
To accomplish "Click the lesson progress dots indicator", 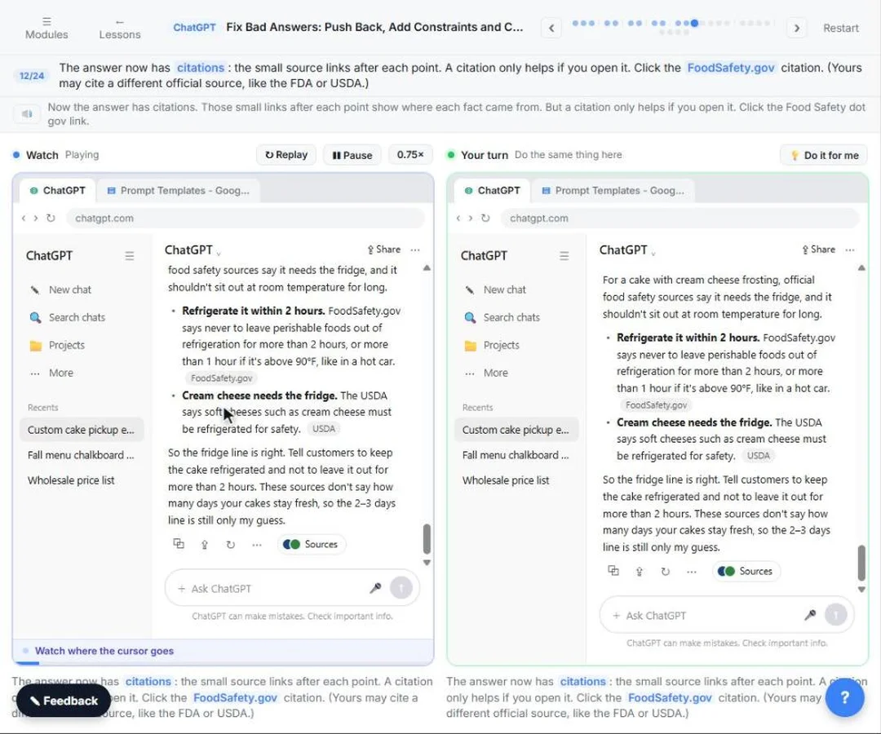I will pyautogui.click(x=674, y=26).
